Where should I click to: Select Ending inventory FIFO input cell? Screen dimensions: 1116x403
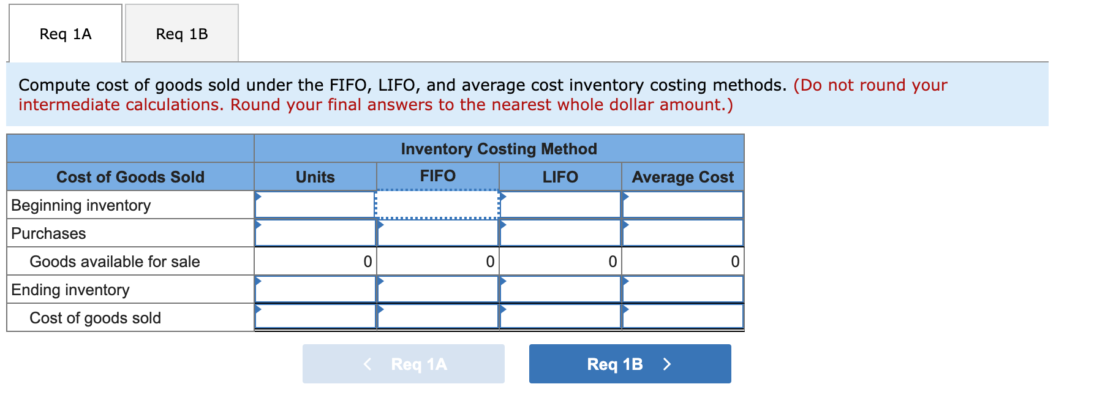coord(437,289)
